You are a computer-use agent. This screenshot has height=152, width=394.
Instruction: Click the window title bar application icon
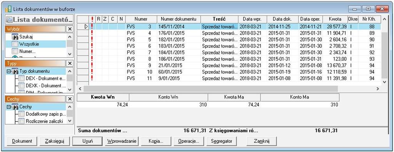coord(8,9)
